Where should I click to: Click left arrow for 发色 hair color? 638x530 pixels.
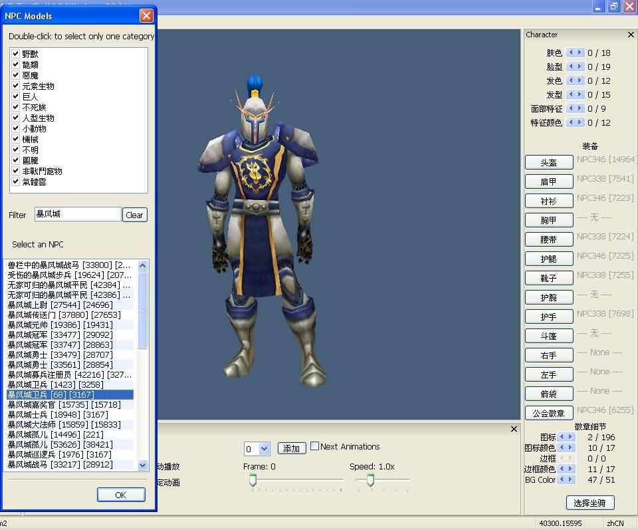click(571, 80)
